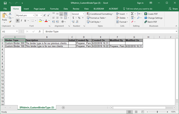Toggle Wrap Text
The height and width of the screenshot is (114, 179).
pos(65,14)
